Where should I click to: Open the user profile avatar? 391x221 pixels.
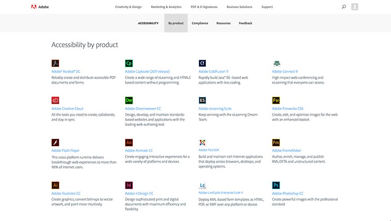pyautogui.click(x=355, y=7)
